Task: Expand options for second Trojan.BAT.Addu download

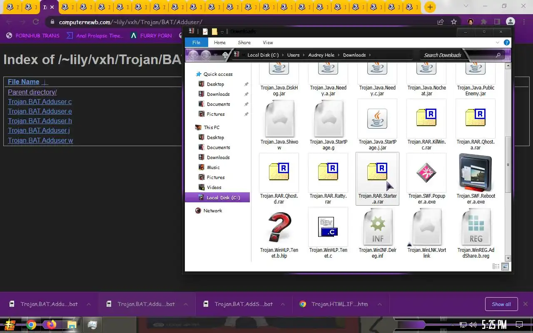Action: click(185, 304)
